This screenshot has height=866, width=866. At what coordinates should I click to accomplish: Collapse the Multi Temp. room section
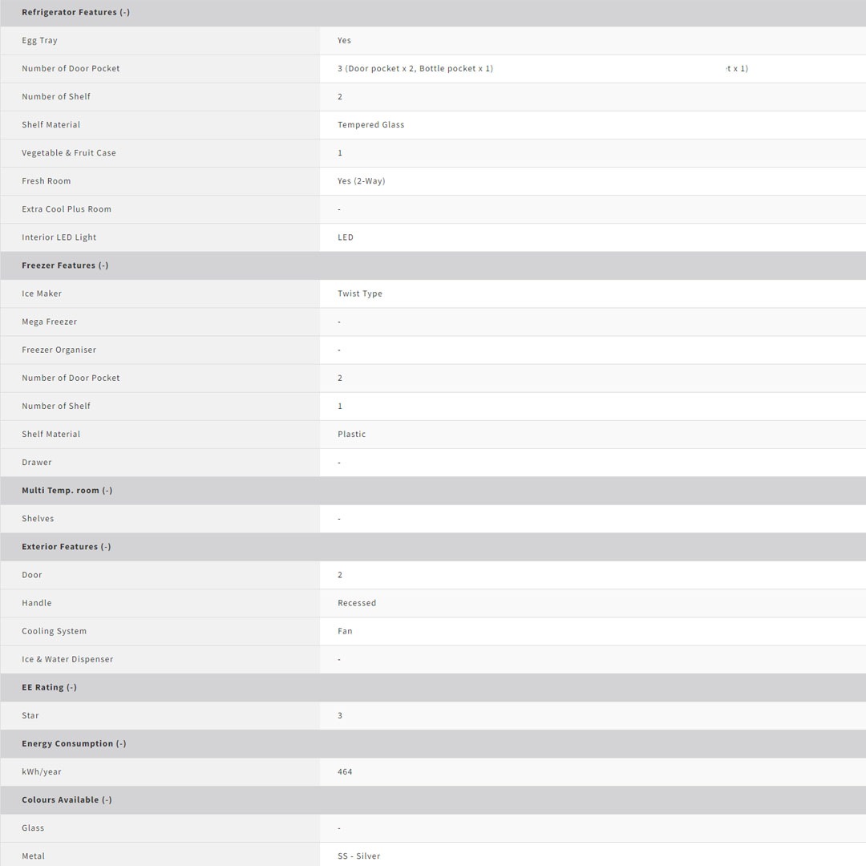tap(67, 491)
